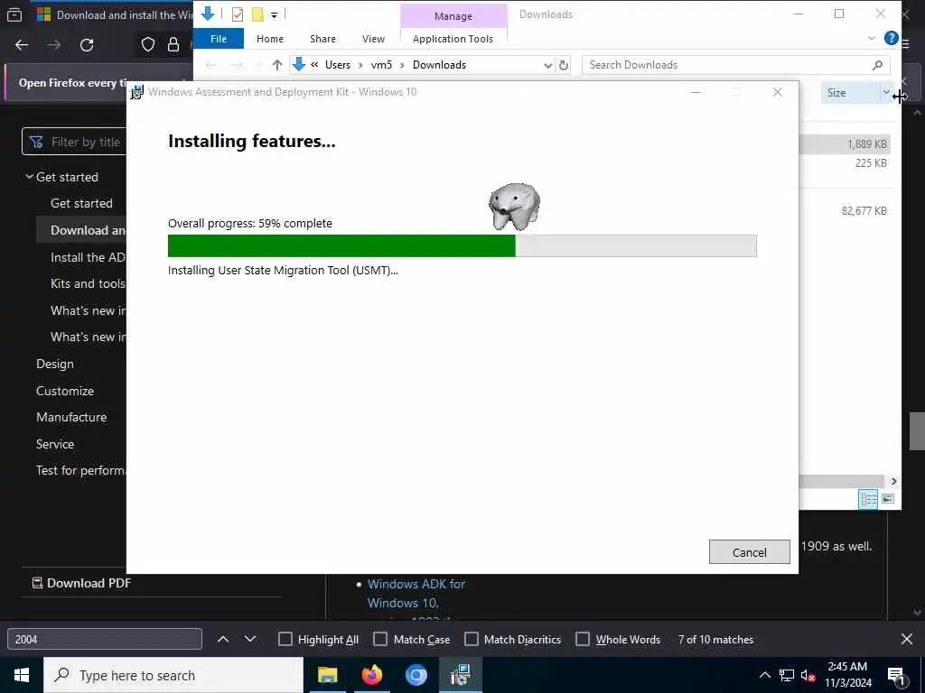Refresh the Downloads folder view

564,65
